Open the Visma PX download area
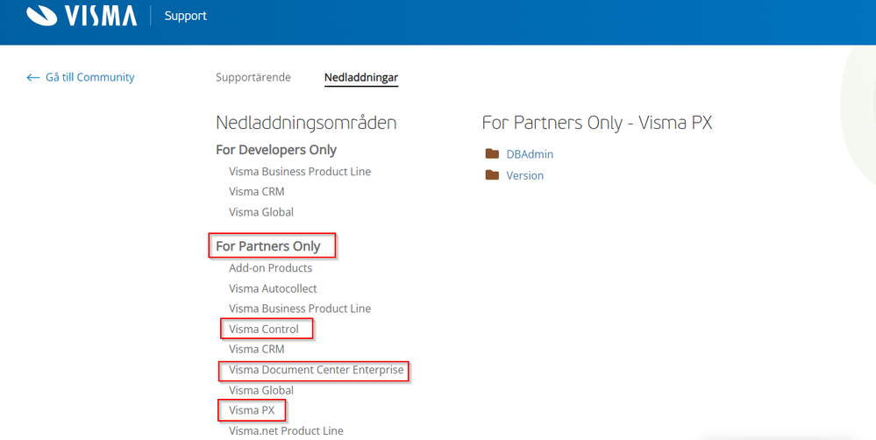Image resolution: width=876 pixels, height=440 pixels. point(252,410)
